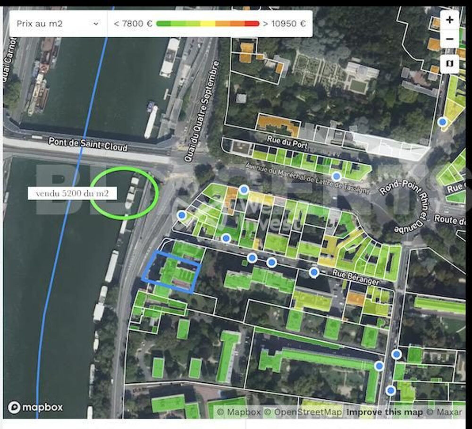Click the Improve this map link
Image resolution: width=472 pixels, height=429 pixels.
(385, 412)
